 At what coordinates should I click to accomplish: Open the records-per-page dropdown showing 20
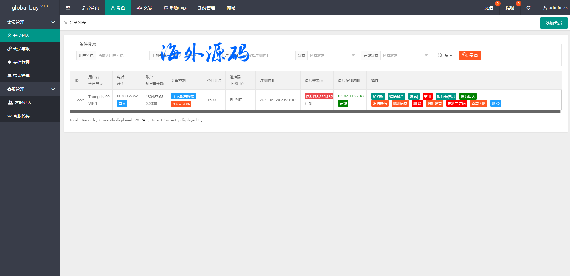140,120
